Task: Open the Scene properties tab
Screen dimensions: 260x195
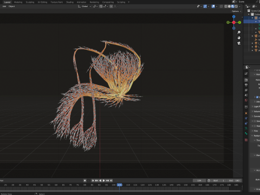Action: [x=246, y=95]
